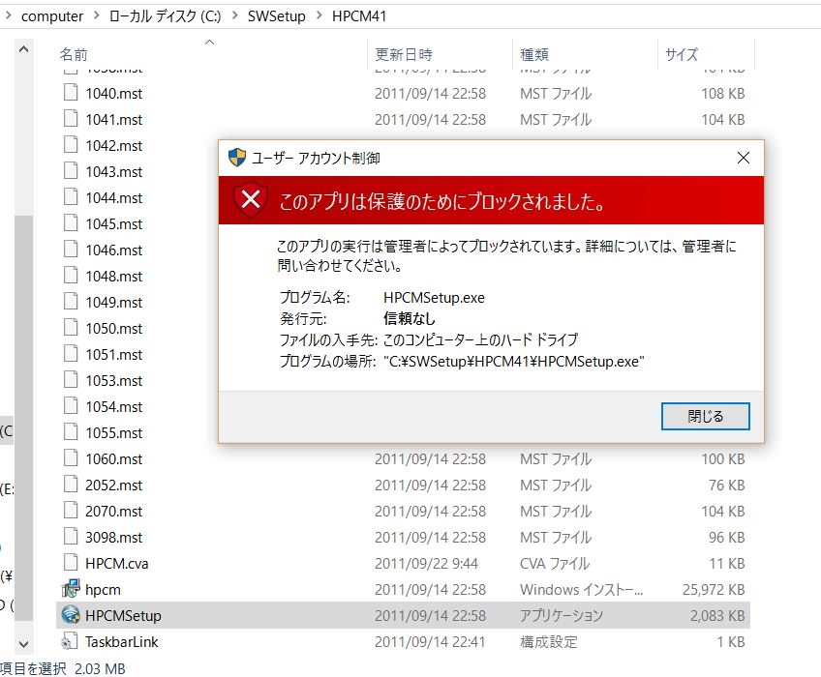Click the file icon of 1044.mst
The image size is (821, 677).
71,197
